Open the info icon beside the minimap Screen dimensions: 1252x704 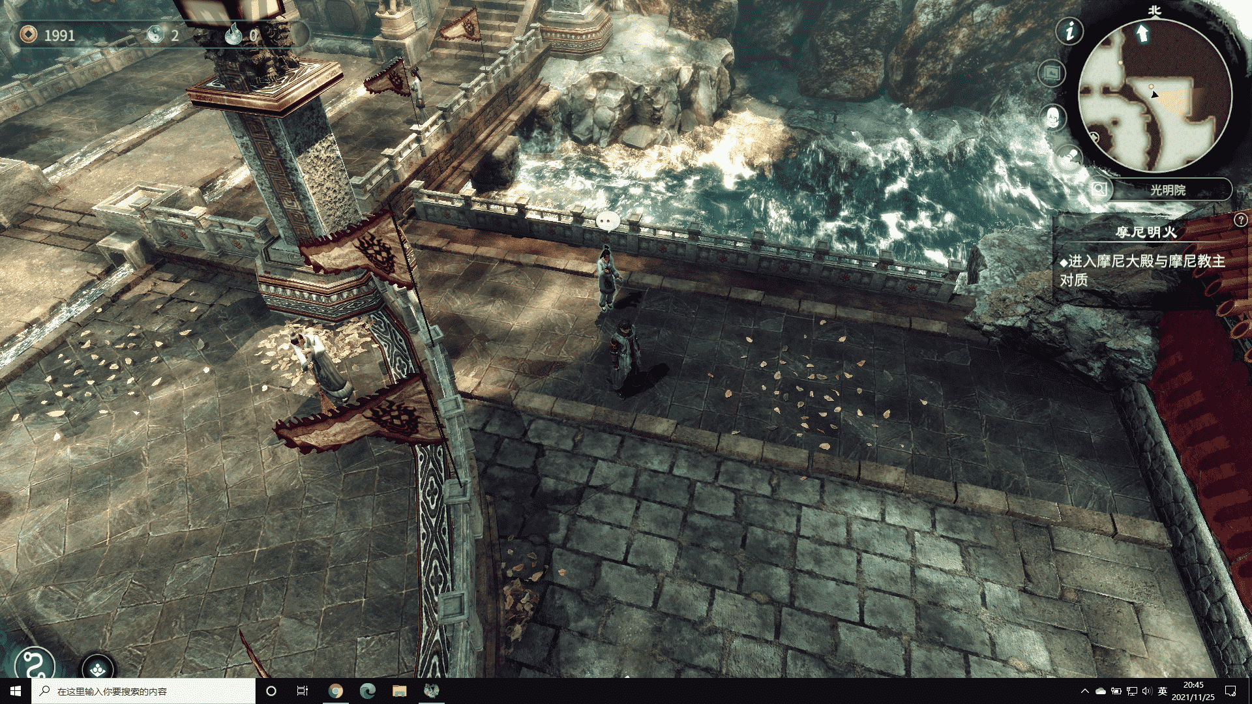[x=1069, y=31]
